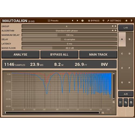
Task: Open the Presets grid menu
Action: point(53,21)
